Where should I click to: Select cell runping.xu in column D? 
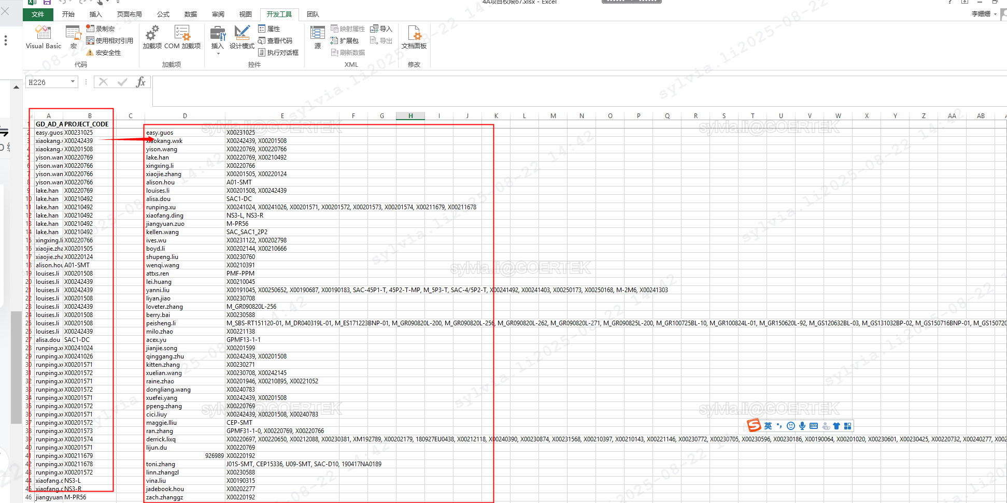(x=185, y=207)
